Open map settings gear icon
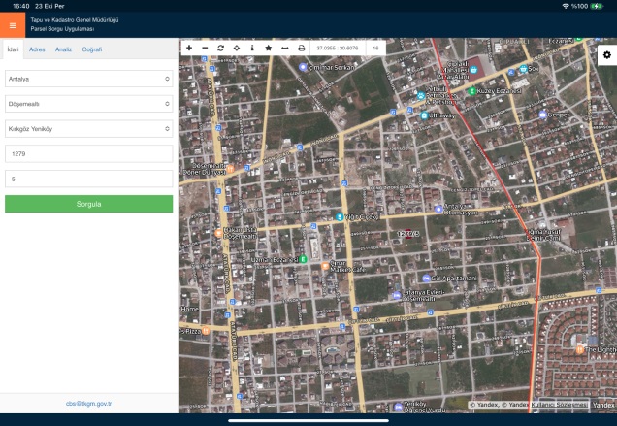Viewport: 617px width, 426px height. tap(606, 55)
